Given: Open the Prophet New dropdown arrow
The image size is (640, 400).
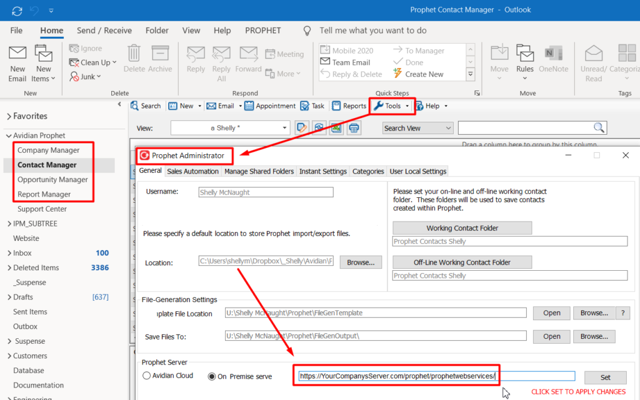Looking at the screenshot, I should point(199,106).
